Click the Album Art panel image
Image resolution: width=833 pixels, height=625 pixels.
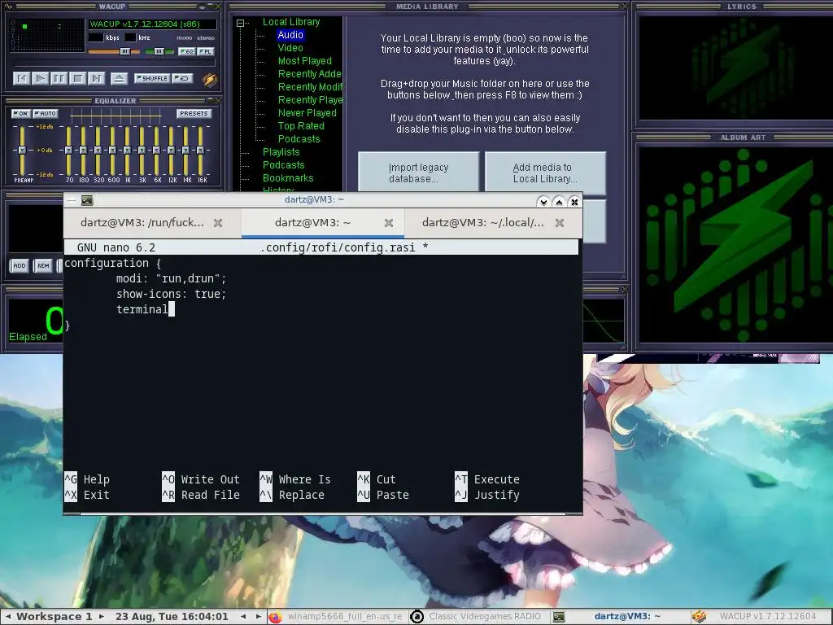pos(735,244)
